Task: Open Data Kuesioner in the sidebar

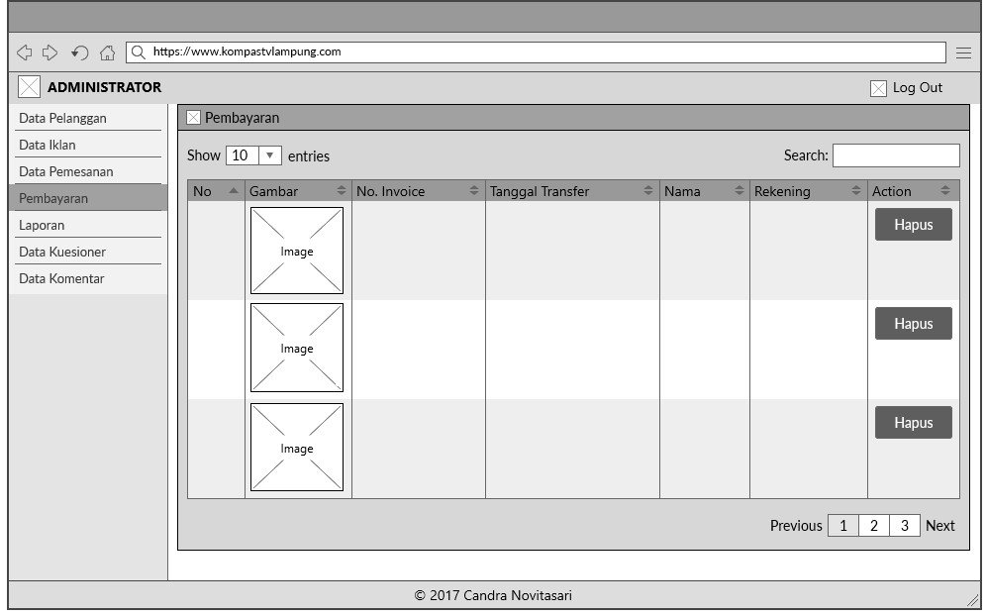Action: click(62, 252)
